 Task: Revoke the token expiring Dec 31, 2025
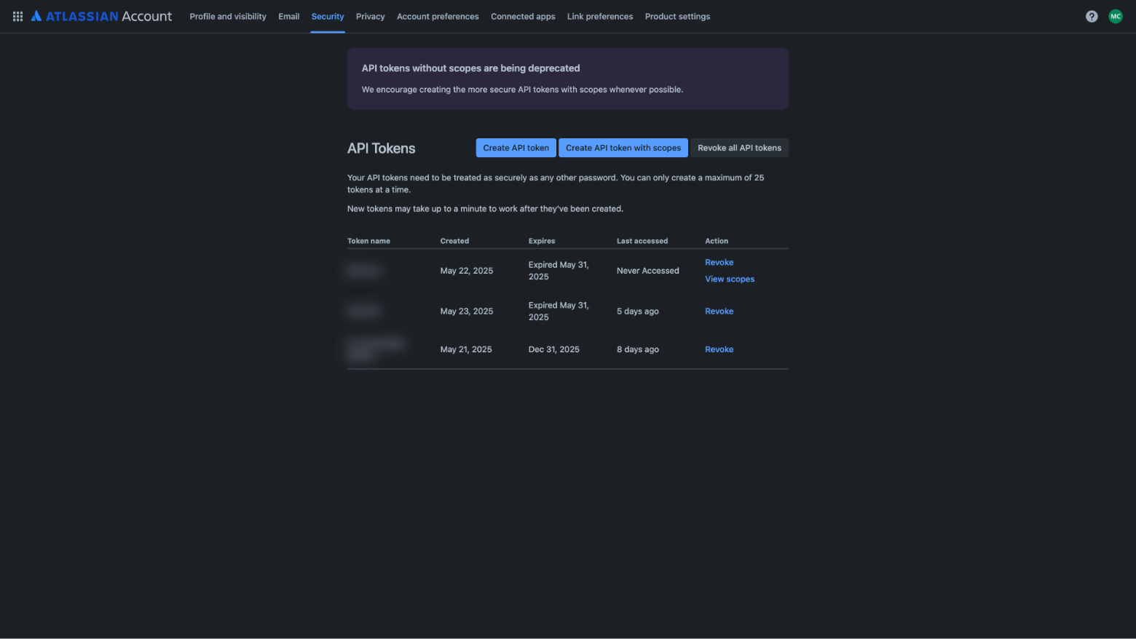(719, 349)
